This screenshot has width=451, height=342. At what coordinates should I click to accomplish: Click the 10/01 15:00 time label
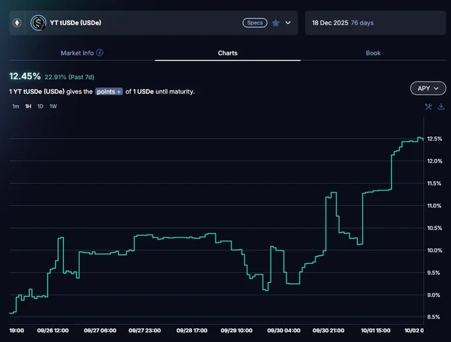(x=375, y=331)
